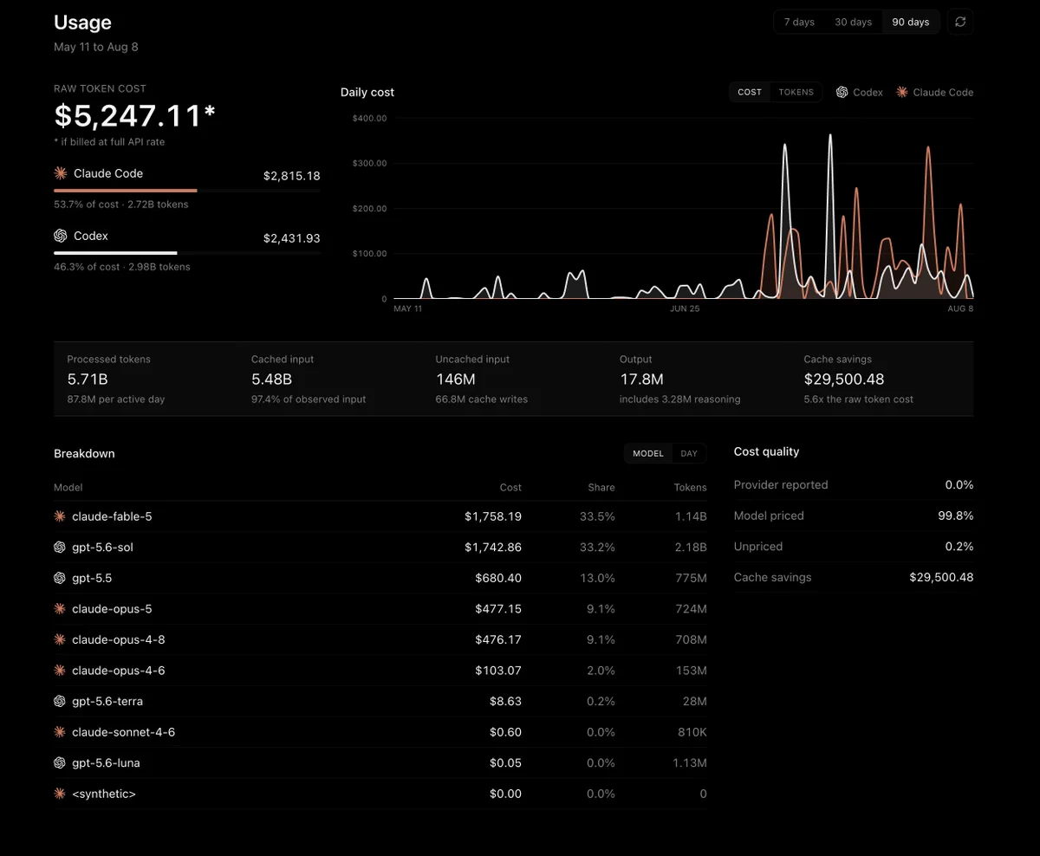Click the 2.18B tokens cell
Image resolution: width=1040 pixels, height=856 pixels.
[691, 548]
